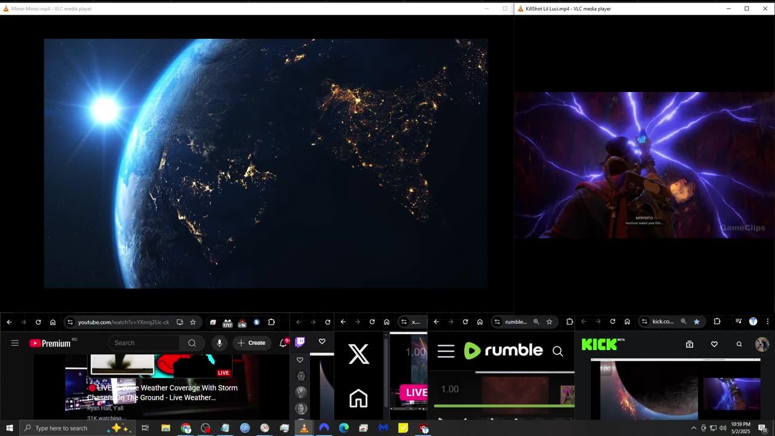Open the Kick user avatar menu
Screen dimensions: 775x436
click(762, 344)
